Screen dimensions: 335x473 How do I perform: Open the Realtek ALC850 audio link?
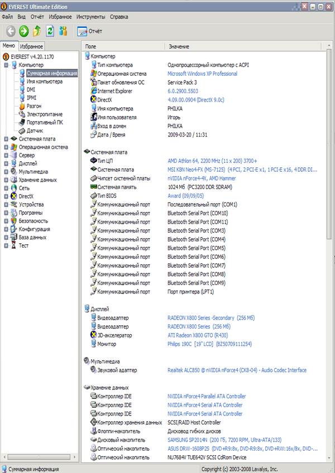237,370
